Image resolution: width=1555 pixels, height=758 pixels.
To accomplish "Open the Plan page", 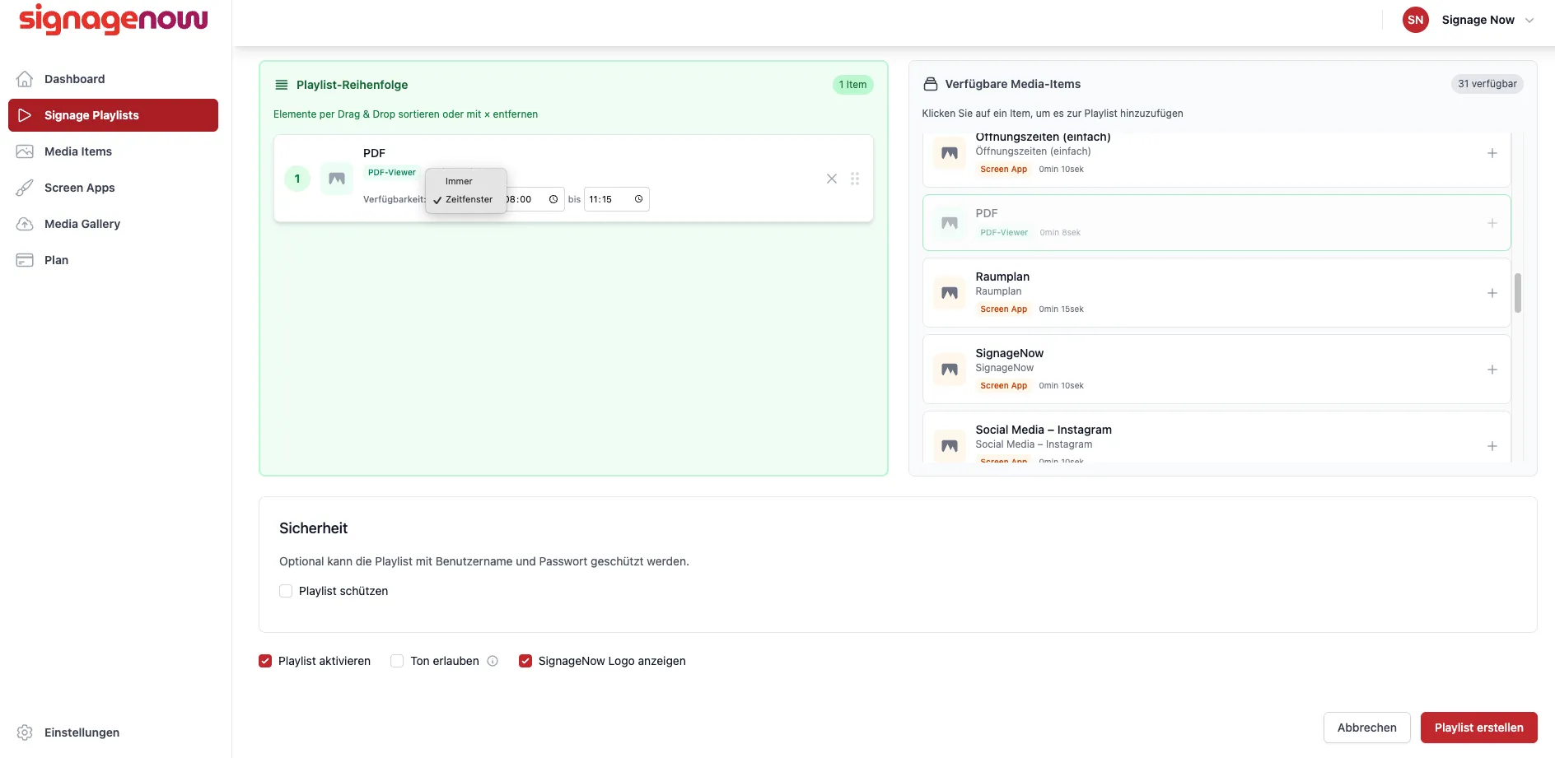I will click(x=113, y=260).
